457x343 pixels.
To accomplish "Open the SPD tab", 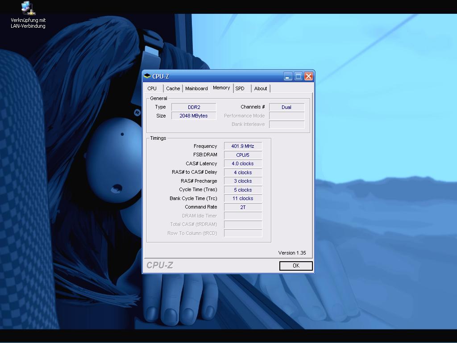I will (x=240, y=88).
